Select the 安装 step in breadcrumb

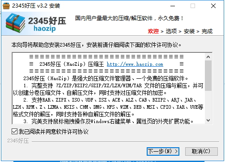(x=189, y=31)
